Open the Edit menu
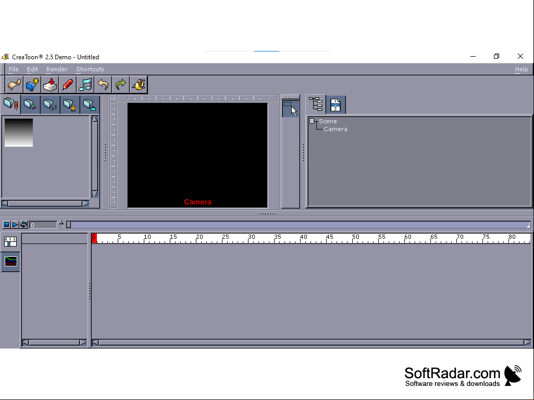 coord(33,69)
